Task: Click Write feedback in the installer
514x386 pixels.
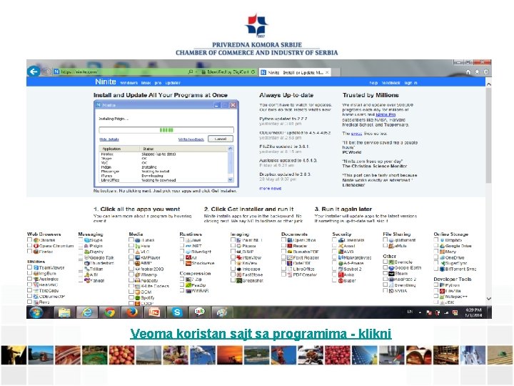Action: point(191,139)
